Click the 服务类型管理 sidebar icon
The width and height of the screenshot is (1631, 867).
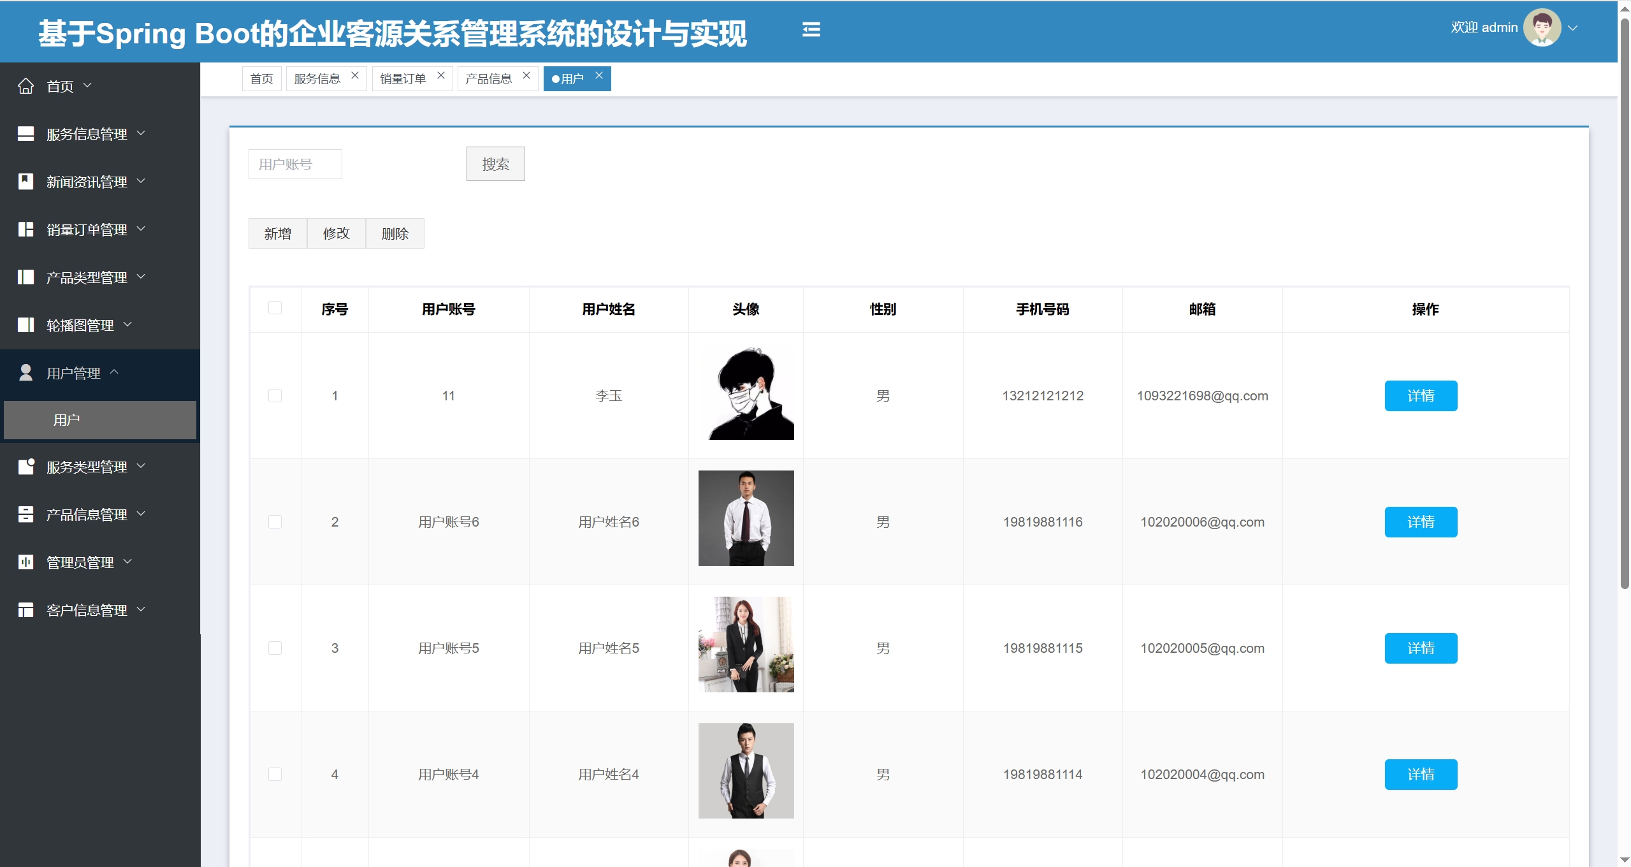pyautogui.click(x=25, y=467)
